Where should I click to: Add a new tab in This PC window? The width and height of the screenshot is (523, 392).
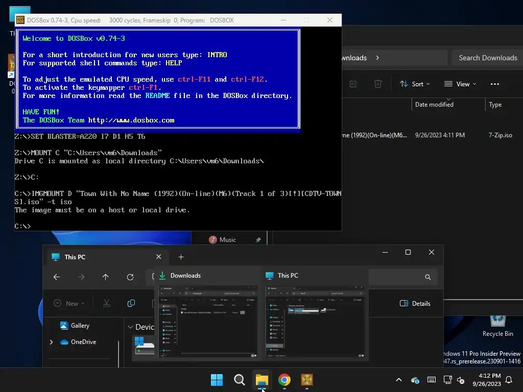[181, 257]
